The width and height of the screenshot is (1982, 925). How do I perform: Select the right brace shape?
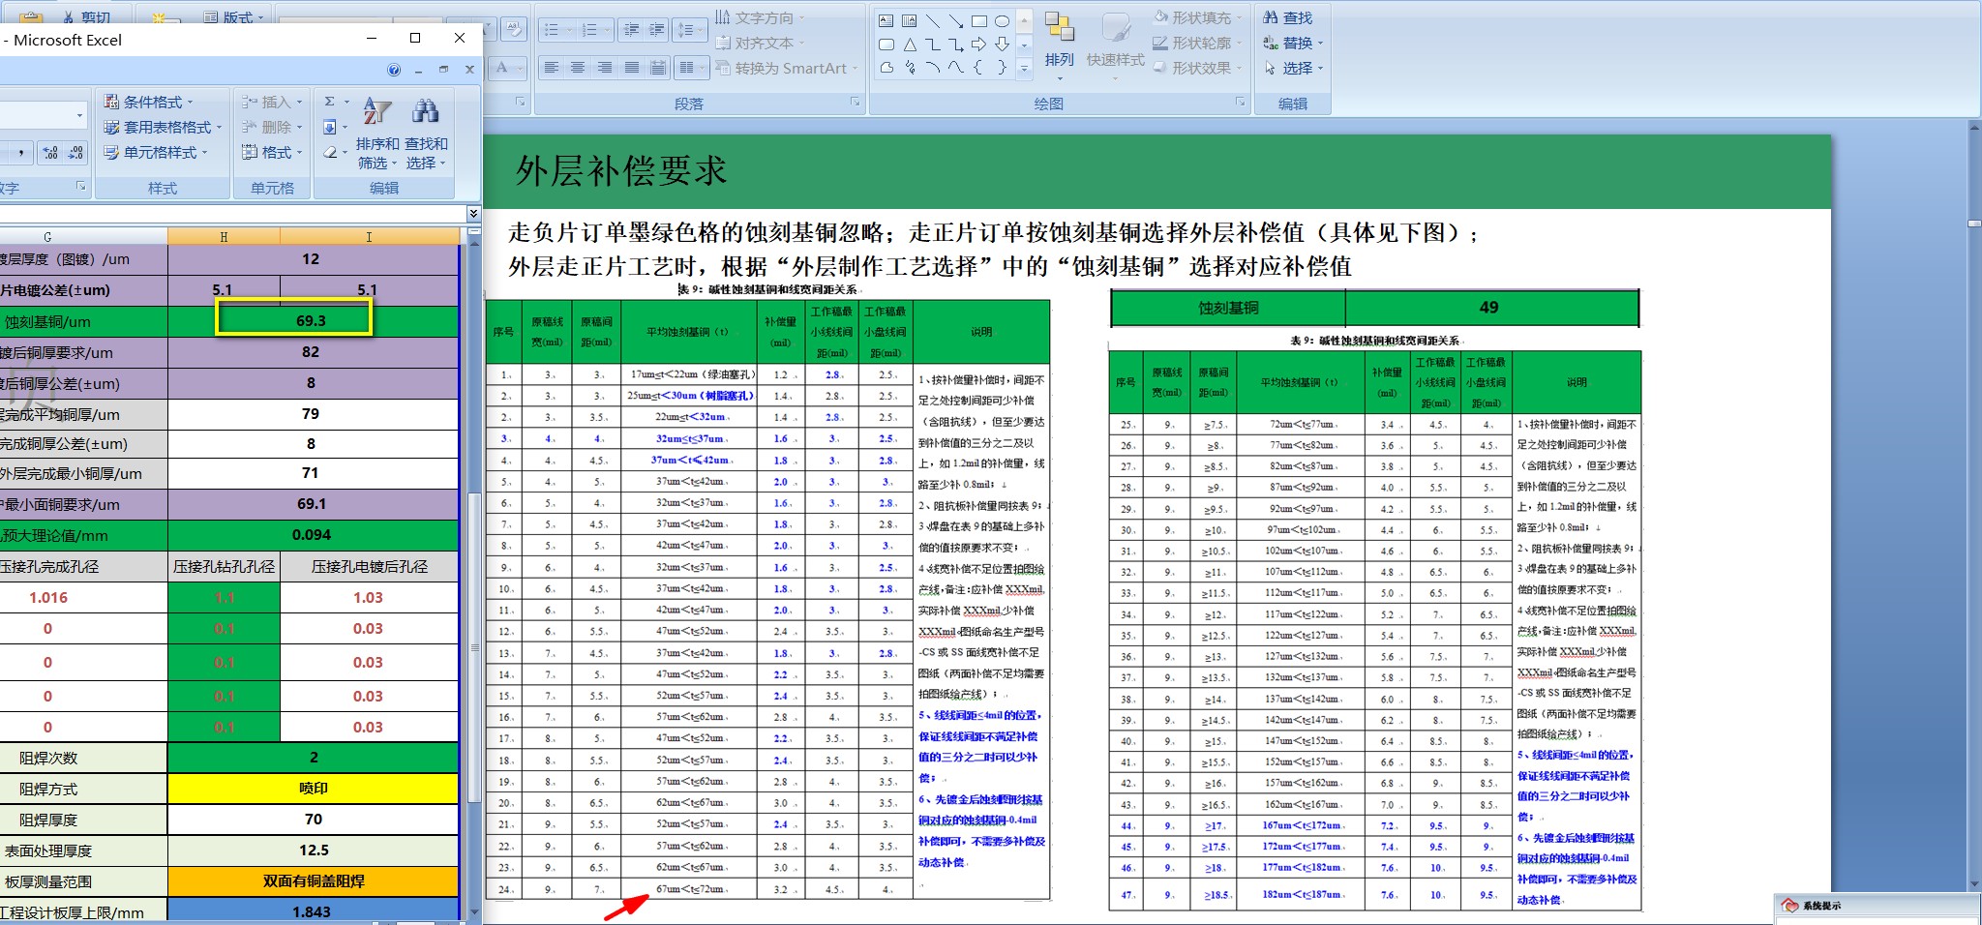[1003, 68]
